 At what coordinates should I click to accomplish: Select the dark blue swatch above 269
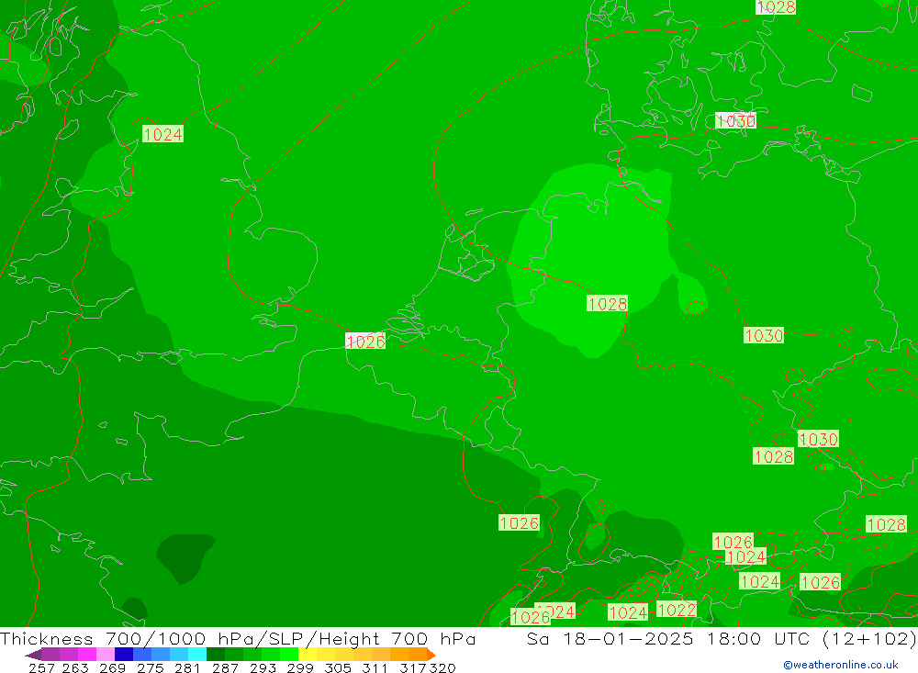124,655
